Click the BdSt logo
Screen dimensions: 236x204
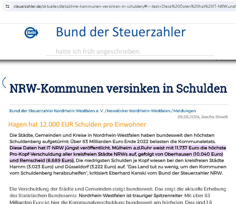click(31, 33)
